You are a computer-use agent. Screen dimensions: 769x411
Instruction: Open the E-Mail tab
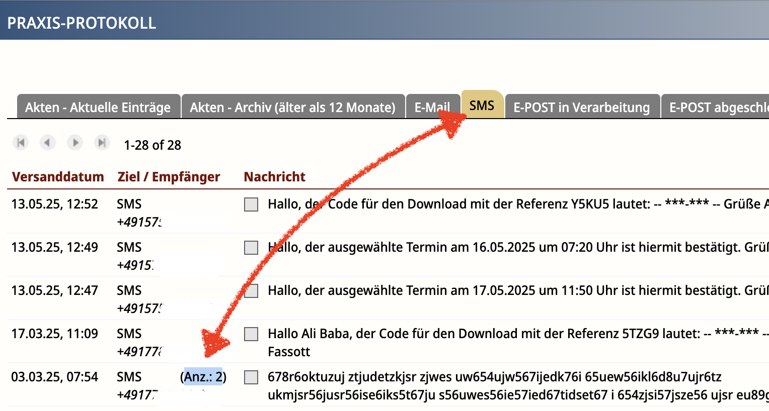coord(432,107)
